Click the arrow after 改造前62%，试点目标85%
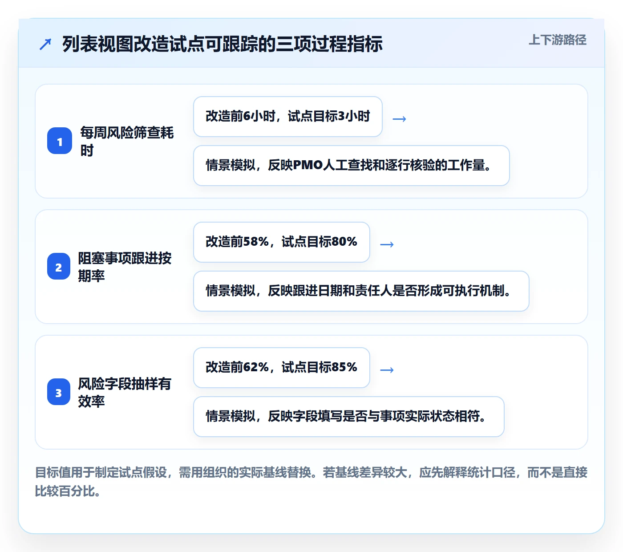Image resolution: width=623 pixels, height=552 pixels. pyautogui.click(x=387, y=369)
